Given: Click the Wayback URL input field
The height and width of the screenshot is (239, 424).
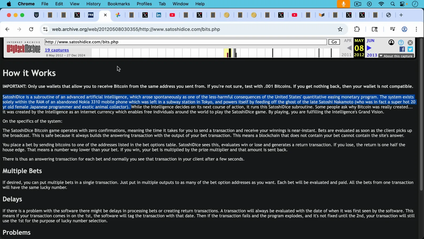Looking at the screenshot, I should (x=185, y=42).
